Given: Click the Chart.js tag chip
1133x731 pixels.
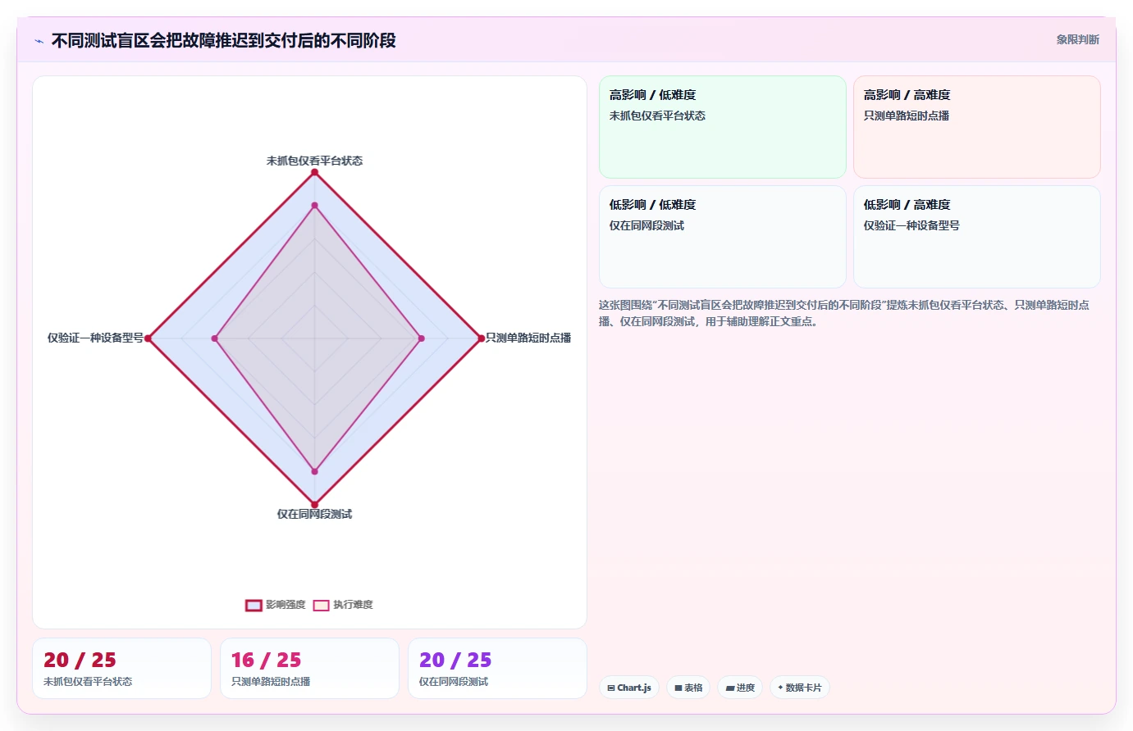Looking at the screenshot, I should (629, 688).
